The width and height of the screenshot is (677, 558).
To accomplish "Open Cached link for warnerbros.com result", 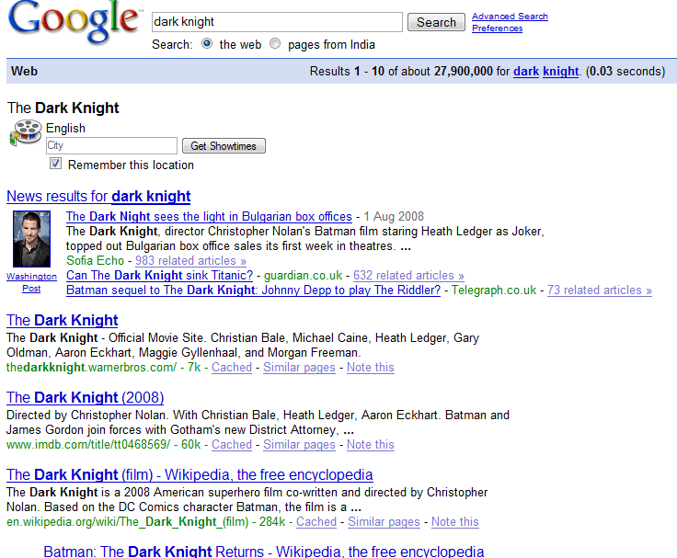I will click(232, 368).
